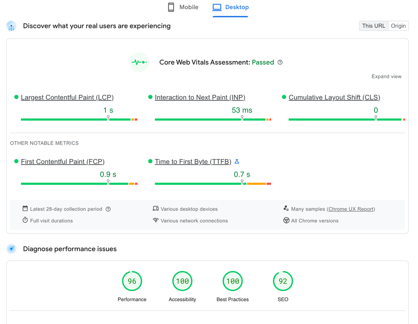
Task: Switch to the Mobile tab
Action: pos(183,7)
